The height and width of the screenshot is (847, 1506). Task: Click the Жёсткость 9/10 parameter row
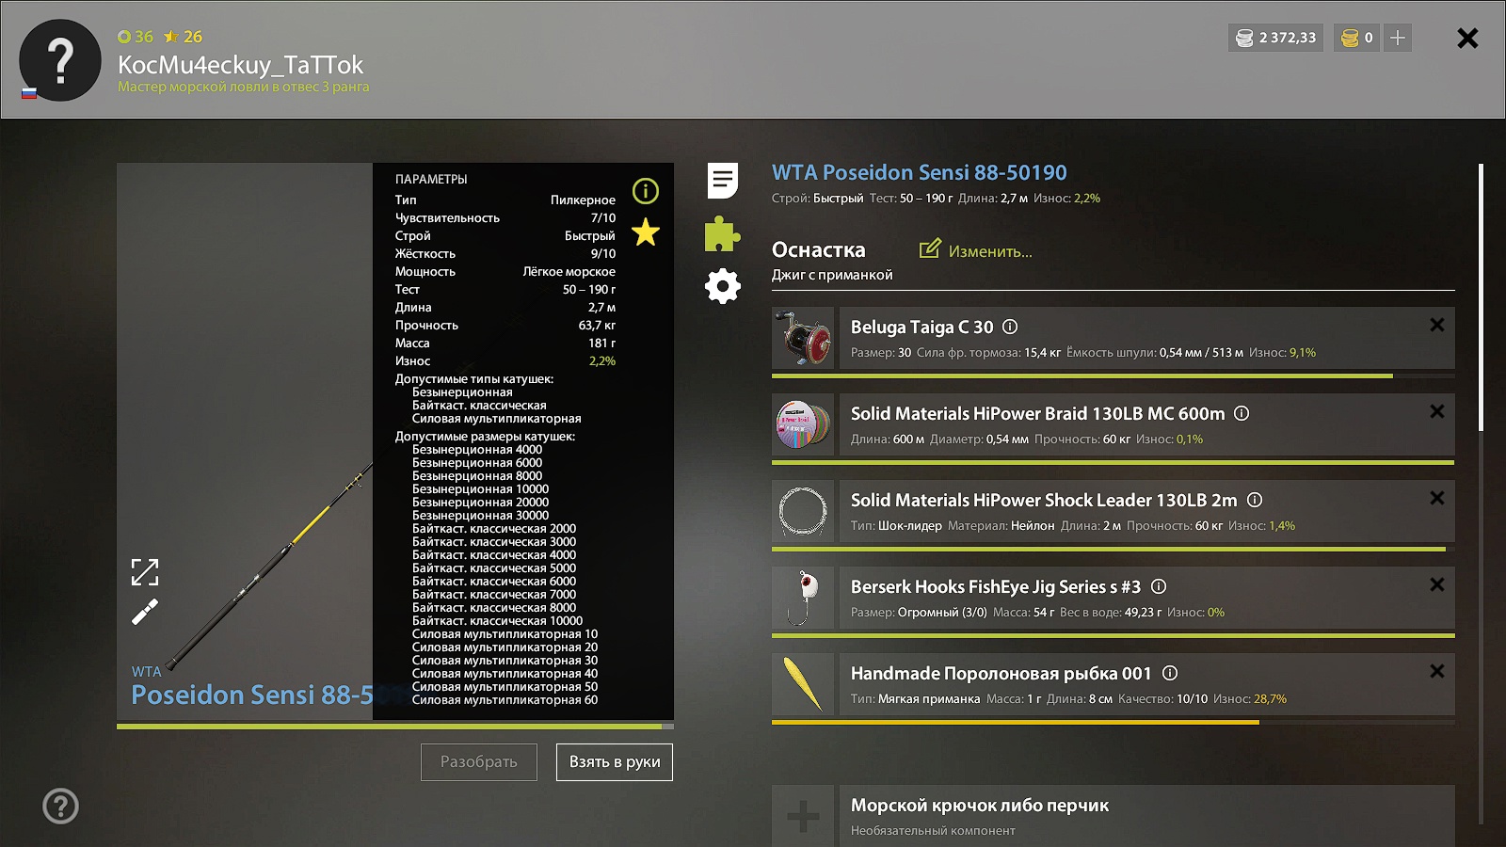tap(505, 253)
